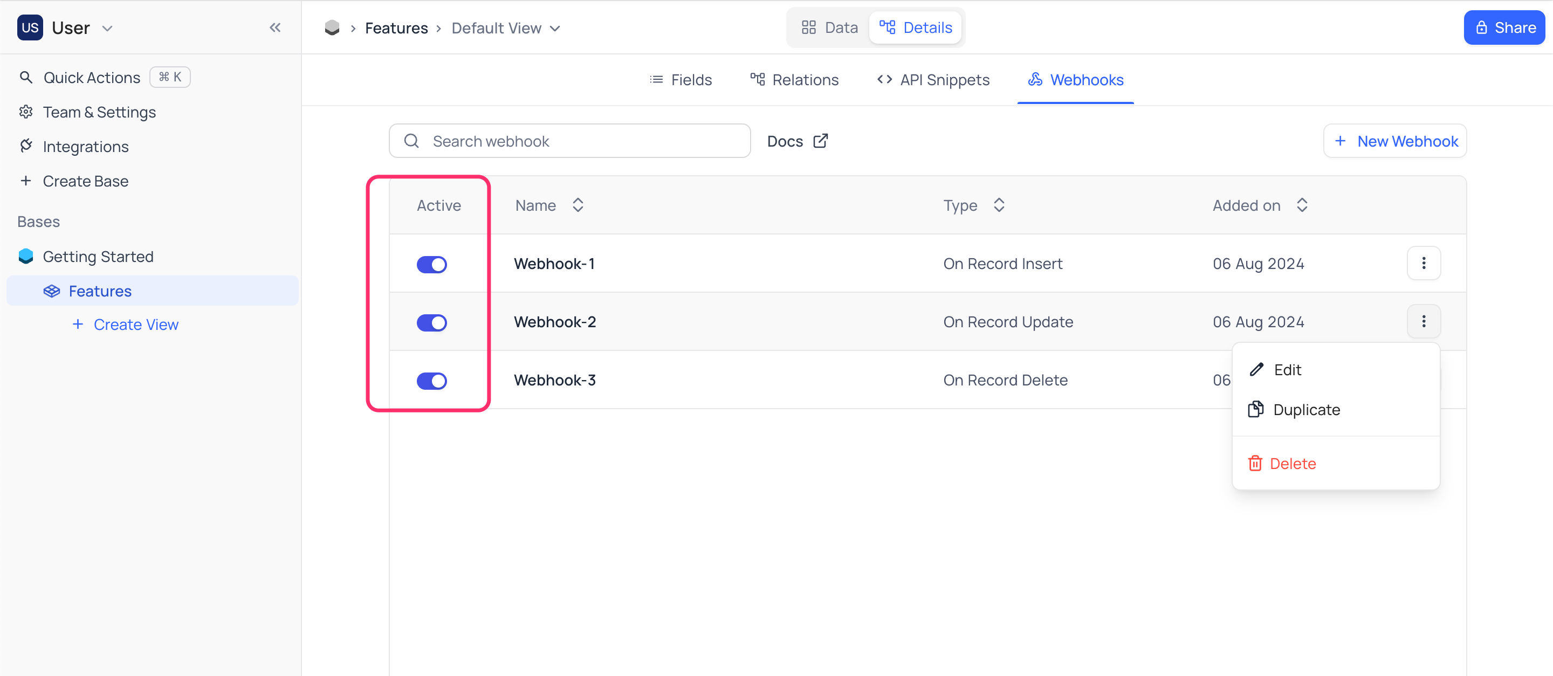The image size is (1553, 676).
Task: Select Edit from Webhook-2 context menu
Action: [x=1288, y=369]
